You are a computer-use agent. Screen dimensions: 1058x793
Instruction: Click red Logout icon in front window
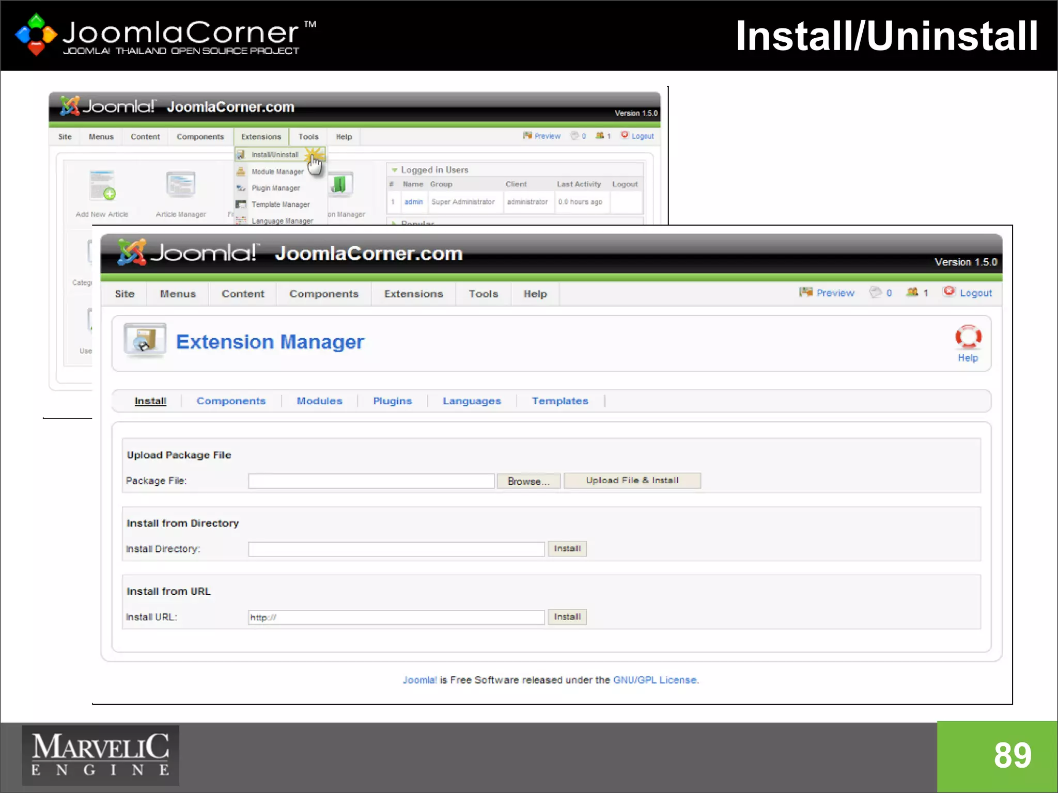click(x=949, y=292)
